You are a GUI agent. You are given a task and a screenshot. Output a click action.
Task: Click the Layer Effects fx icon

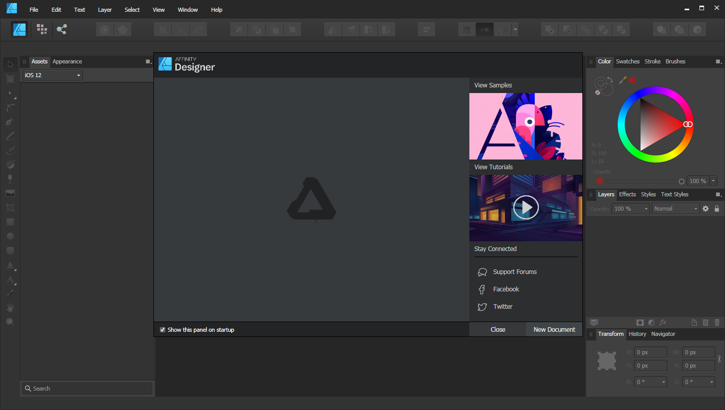pos(663,323)
